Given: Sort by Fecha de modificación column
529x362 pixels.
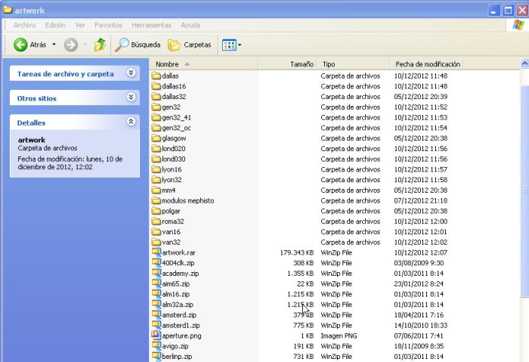Looking at the screenshot, I should pos(427,64).
